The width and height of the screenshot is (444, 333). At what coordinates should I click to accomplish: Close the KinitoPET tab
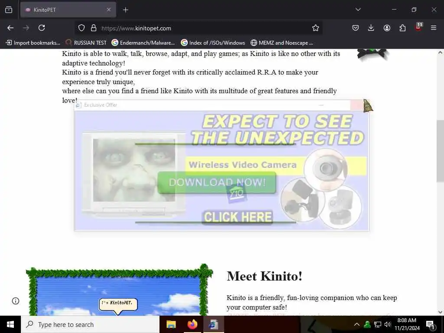(x=109, y=10)
